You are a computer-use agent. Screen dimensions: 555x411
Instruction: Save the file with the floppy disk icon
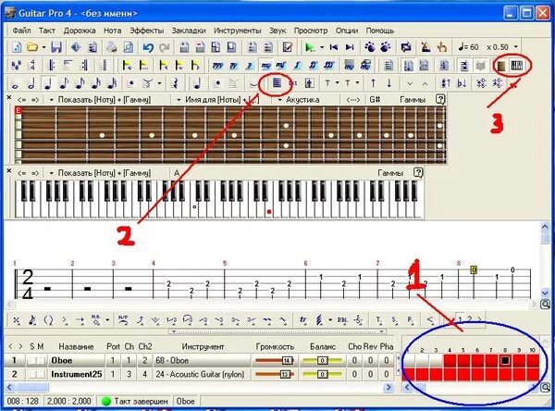click(56, 47)
